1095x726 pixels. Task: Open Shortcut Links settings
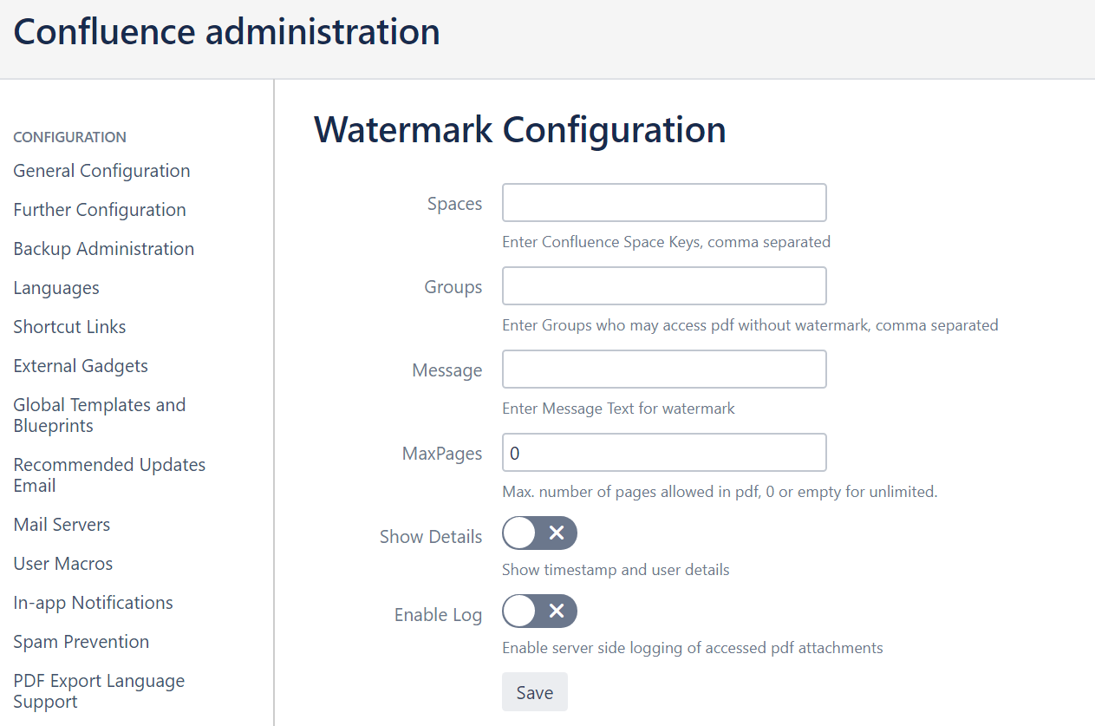(x=69, y=327)
